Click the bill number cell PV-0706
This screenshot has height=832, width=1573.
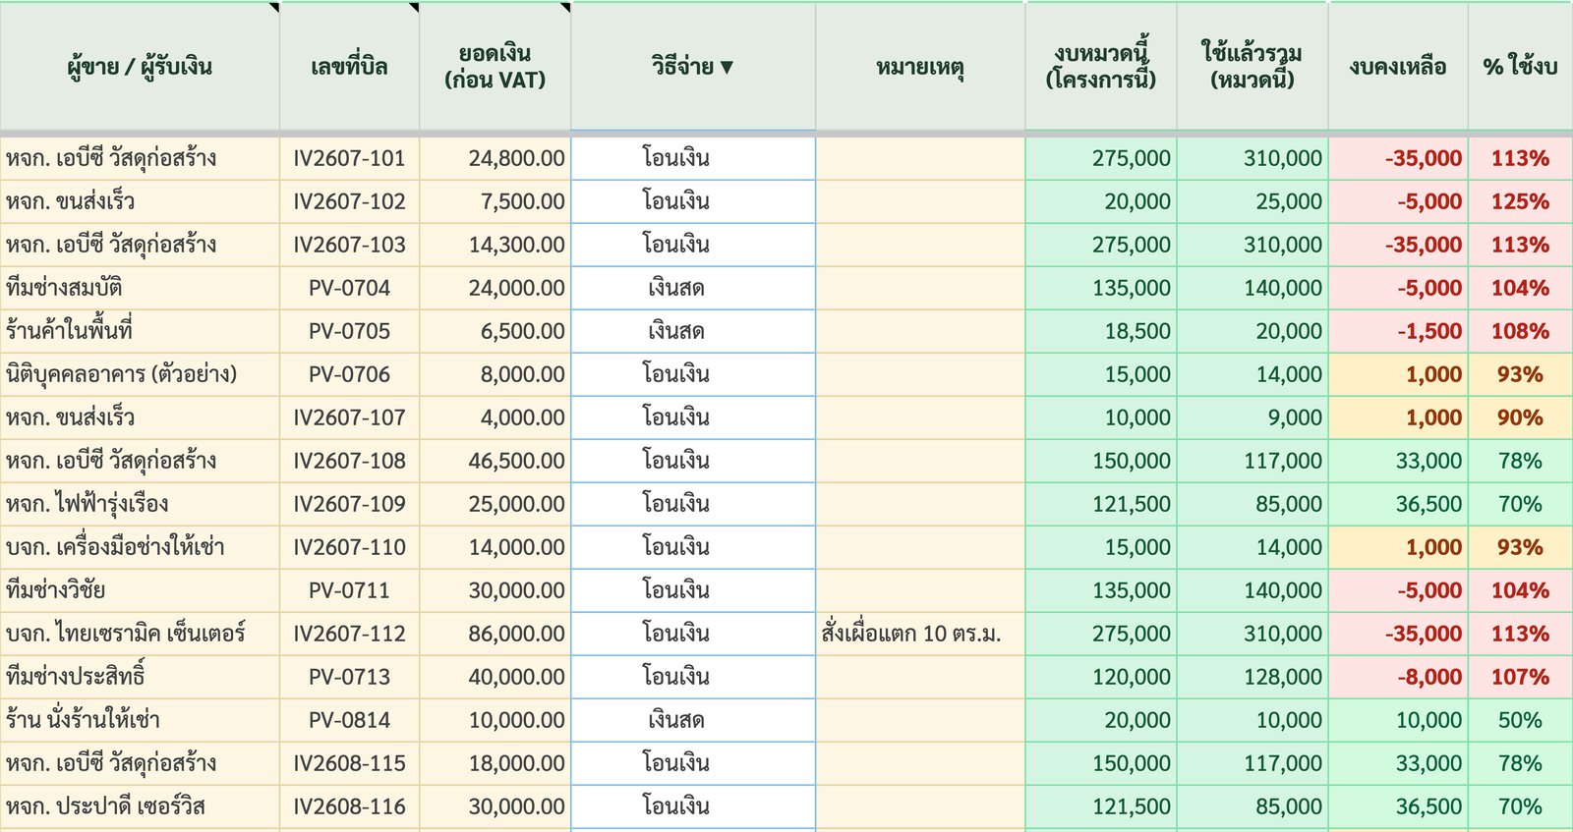point(349,374)
